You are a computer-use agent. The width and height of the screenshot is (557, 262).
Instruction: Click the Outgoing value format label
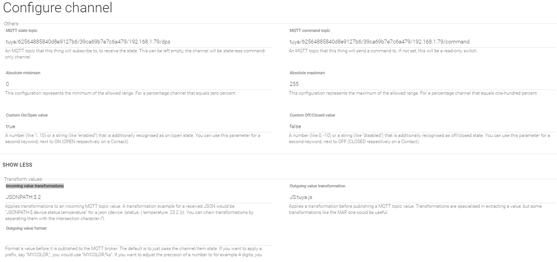[26, 228]
